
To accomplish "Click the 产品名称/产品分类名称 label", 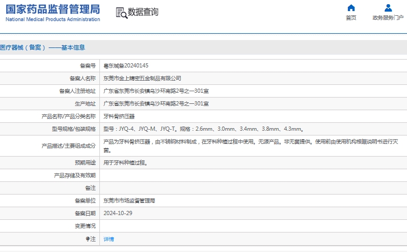I will pyautogui.click(x=69, y=117).
